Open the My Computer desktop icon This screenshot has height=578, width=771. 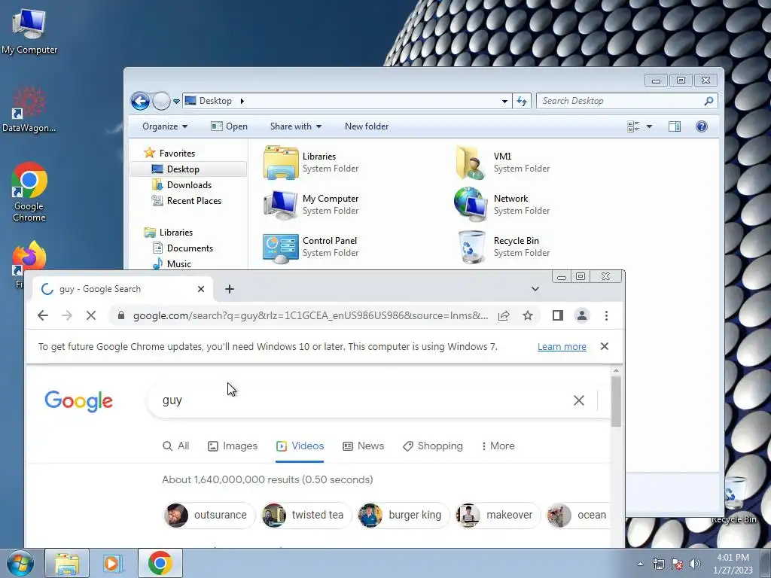point(29,32)
